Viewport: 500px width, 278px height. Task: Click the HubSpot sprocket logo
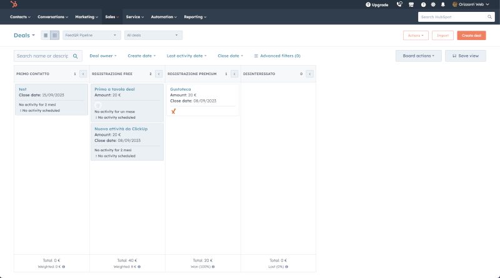[14, 4]
